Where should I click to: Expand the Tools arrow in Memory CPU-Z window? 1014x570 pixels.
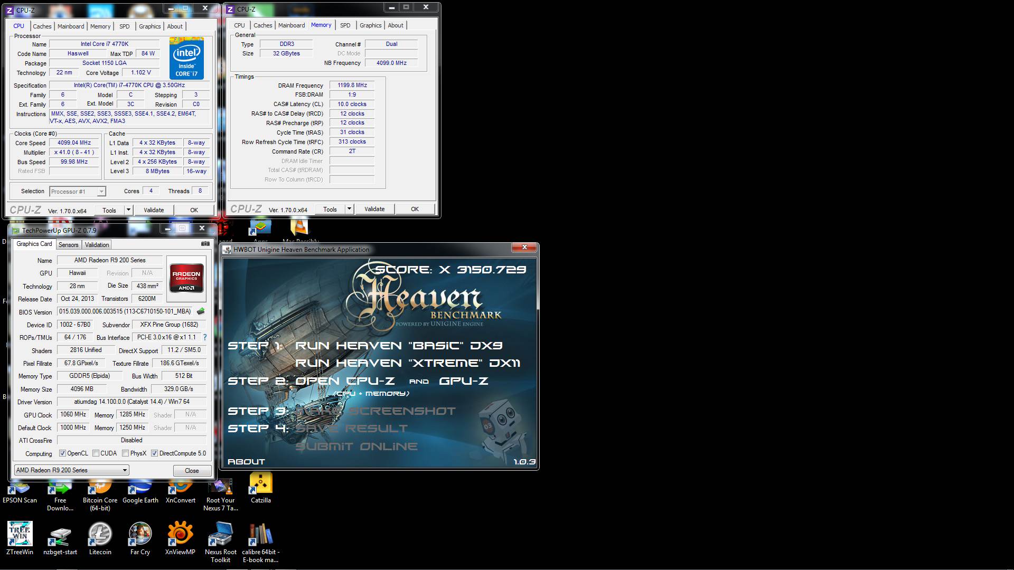coord(349,209)
